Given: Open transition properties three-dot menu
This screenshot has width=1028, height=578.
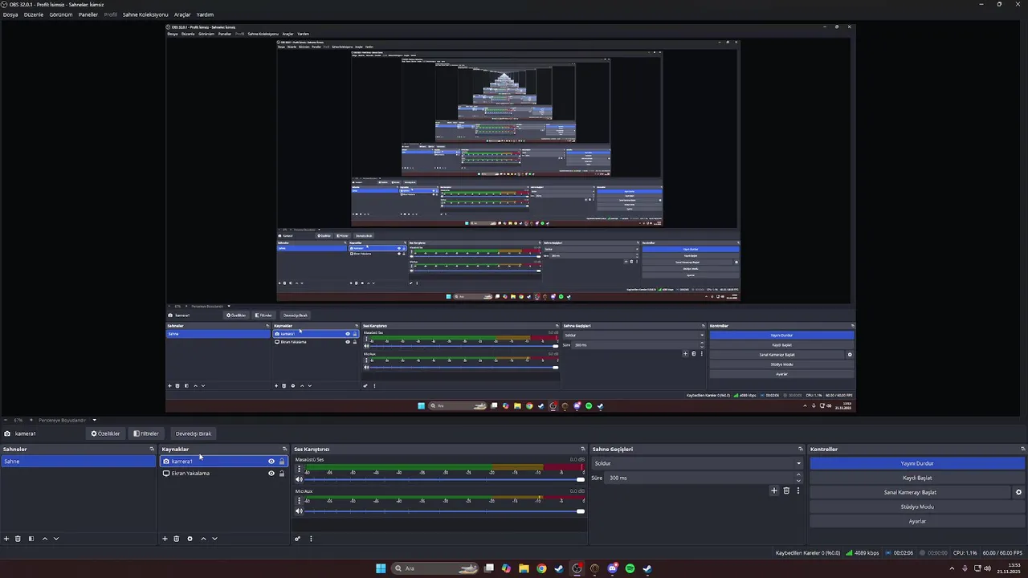Looking at the screenshot, I should pyautogui.click(x=798, y=490).
